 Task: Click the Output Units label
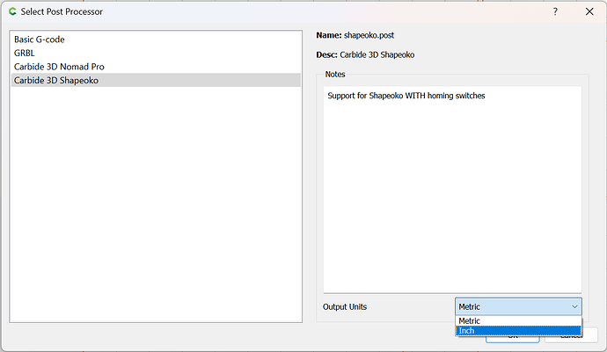coord(345,306)
